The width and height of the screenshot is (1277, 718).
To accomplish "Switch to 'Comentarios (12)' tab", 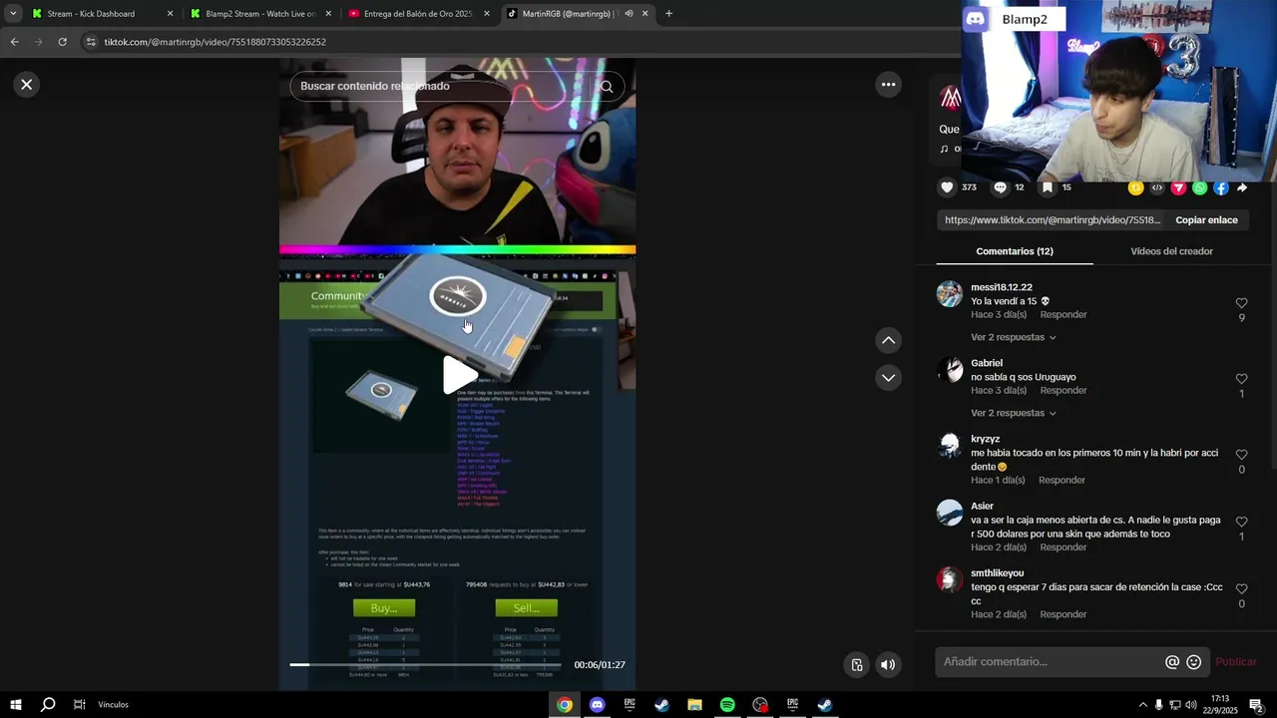I will [x=1015, y=251].
